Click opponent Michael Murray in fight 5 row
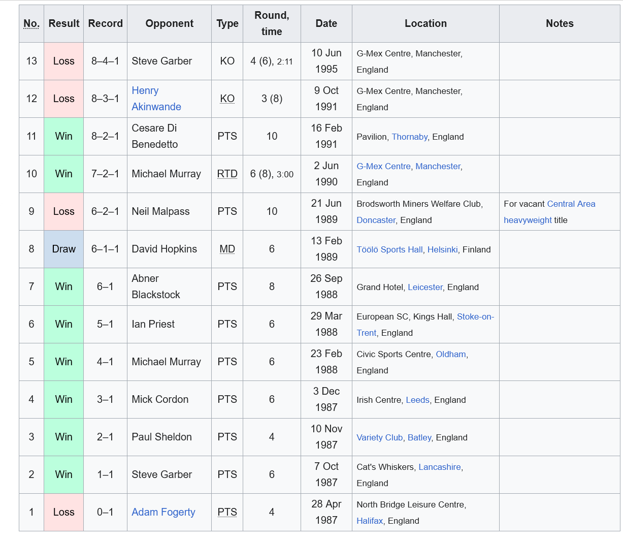The height and width of the screenshot is (541, 623). [167, 362]
